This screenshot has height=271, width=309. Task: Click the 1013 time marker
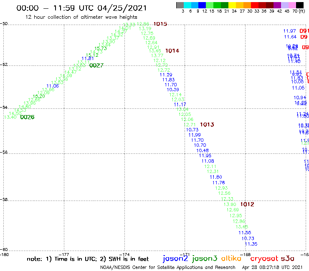(207, 125)
